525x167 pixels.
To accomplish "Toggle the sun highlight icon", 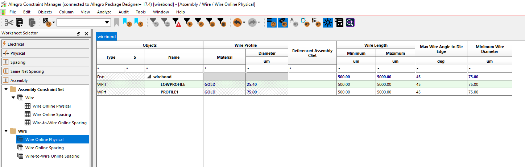I will [x=328, y=22].
